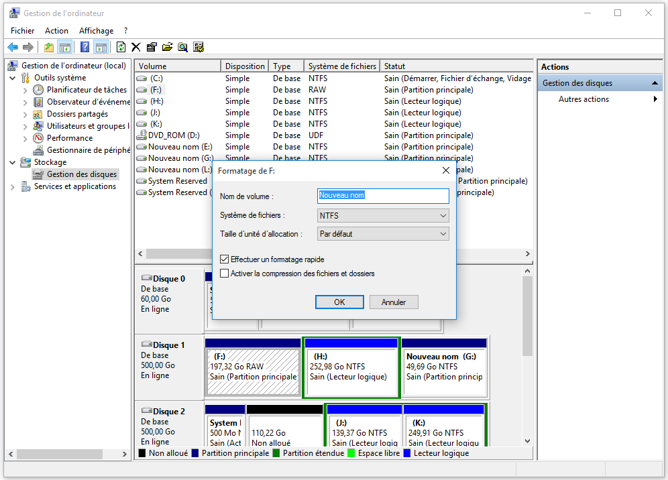This screenshot has width=668, height=480.
Task: Click the DVD_ROM (D:) drive icon
Action: pos(142,135)
